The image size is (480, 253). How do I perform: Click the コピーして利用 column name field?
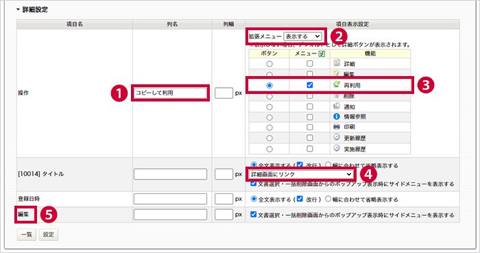tap(170, 93)
